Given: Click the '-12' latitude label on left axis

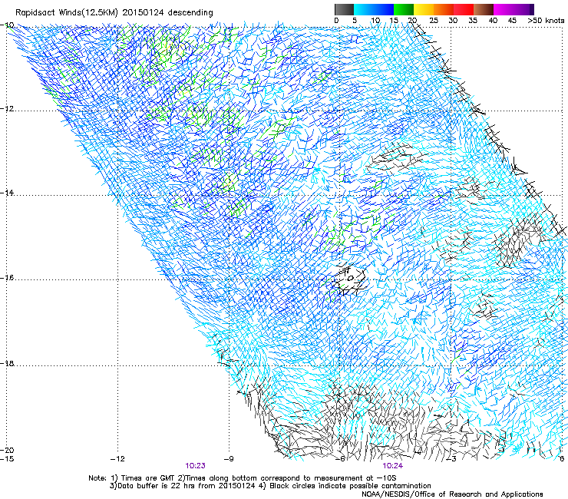Looking at the screenshot, I should pyautogui.click(x=7, y=109).
